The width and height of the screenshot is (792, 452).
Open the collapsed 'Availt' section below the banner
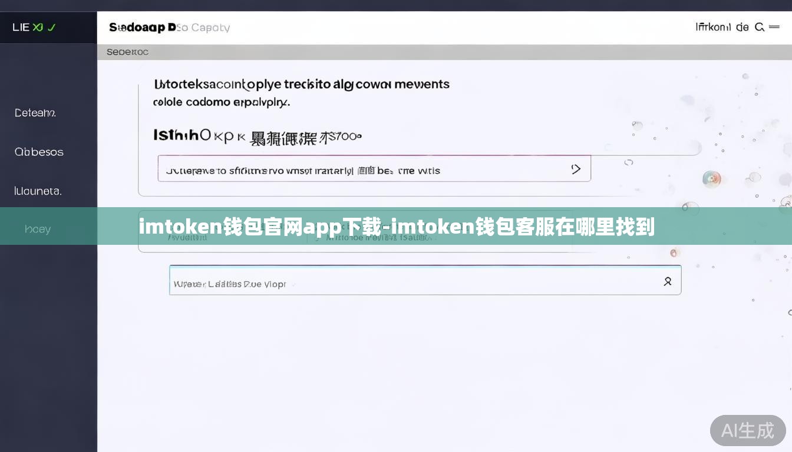click(189, 238)
